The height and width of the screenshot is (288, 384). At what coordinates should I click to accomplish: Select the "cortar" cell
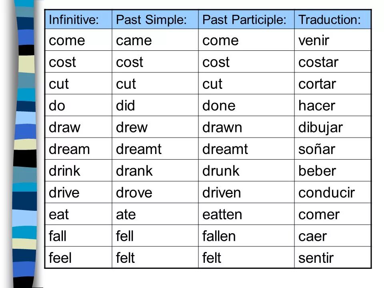[317, 84]
